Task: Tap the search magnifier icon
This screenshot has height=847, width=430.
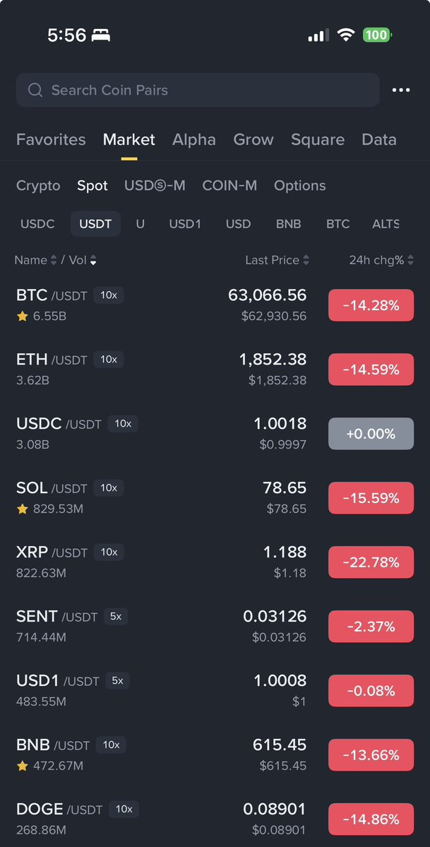Action: click(x=35, y=90)
